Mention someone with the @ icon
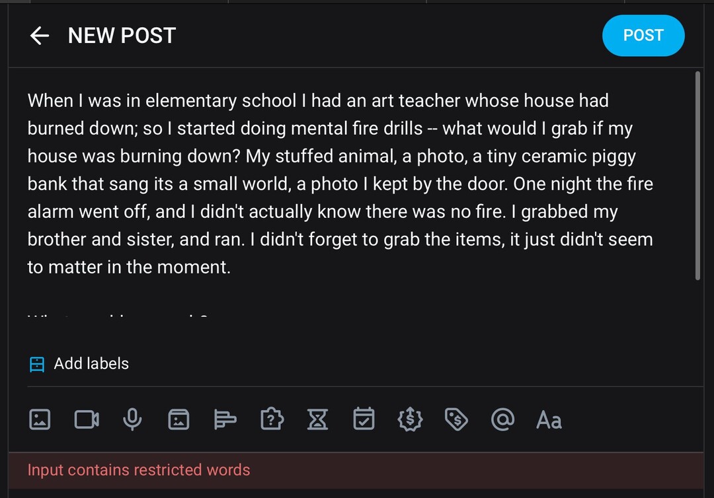Screen dimensions: 714x498 [502, 419]
